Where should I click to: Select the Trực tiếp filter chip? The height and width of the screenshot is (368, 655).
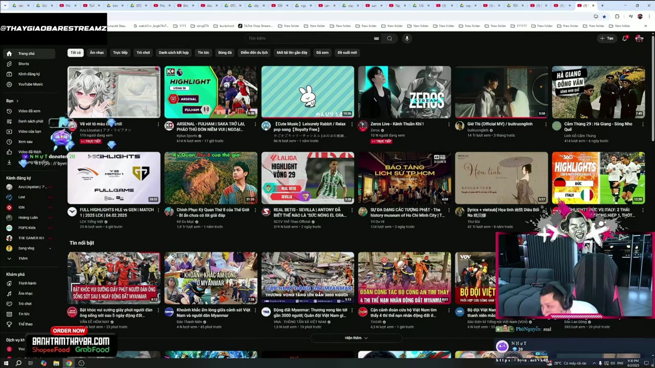(120, 53)
